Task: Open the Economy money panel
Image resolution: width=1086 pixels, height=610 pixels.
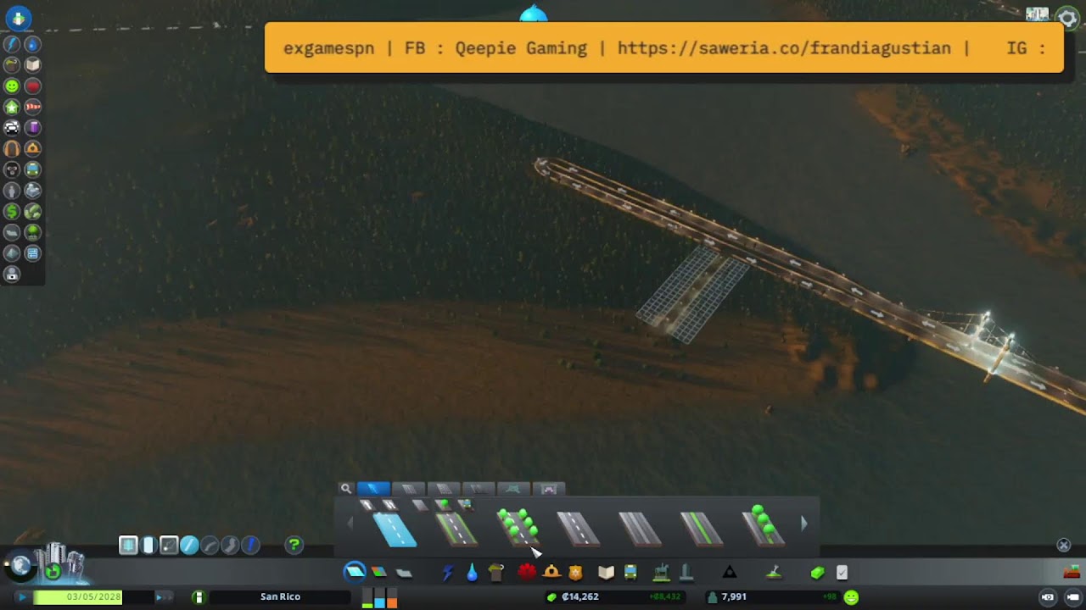Action: (x=818, y=573)
